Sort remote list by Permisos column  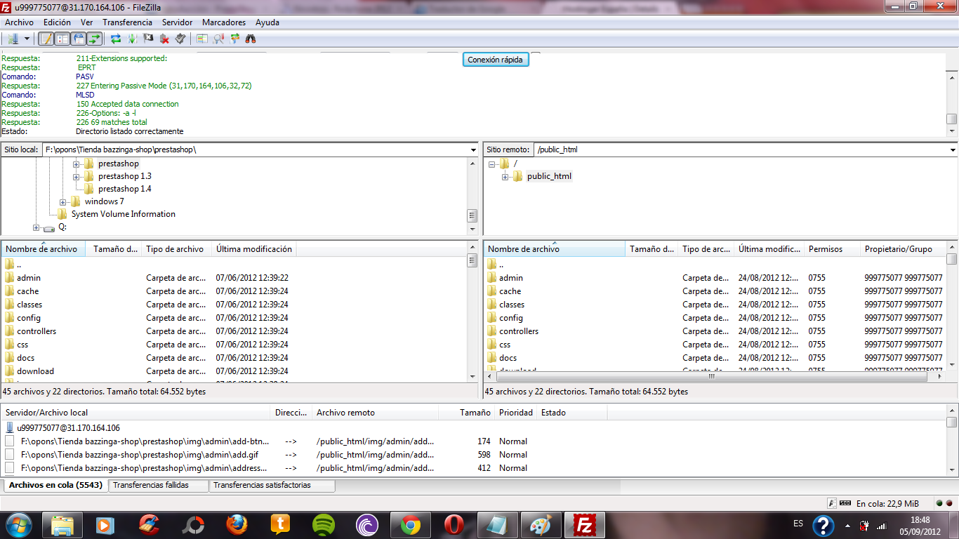click(833, 249)
